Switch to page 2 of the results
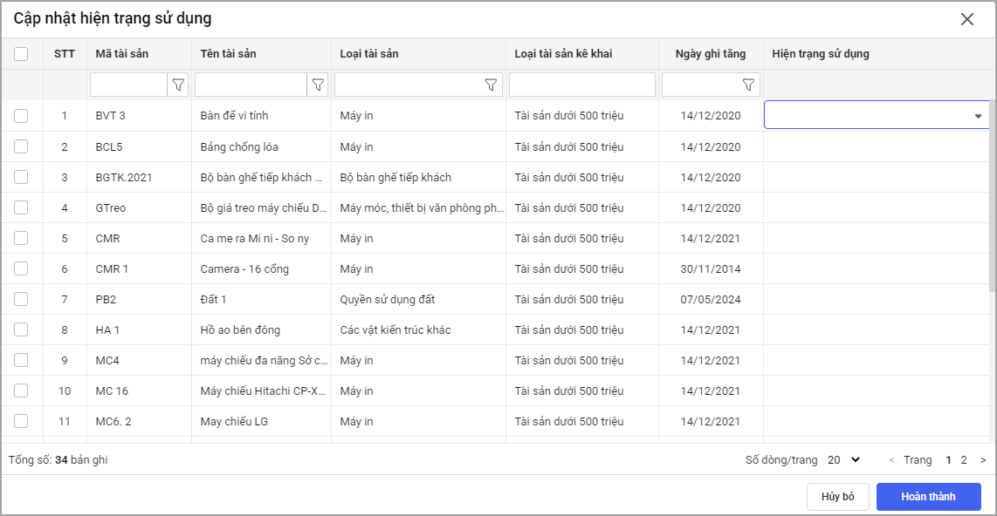The image size is (997, 516). point(964,459)
